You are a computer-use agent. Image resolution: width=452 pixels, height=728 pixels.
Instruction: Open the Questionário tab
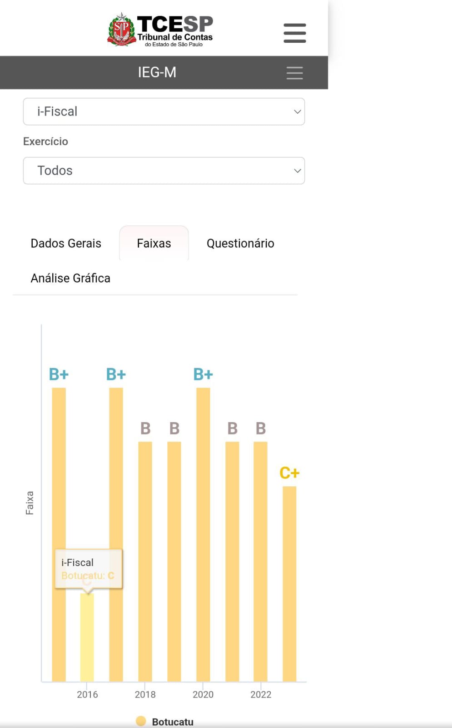[x=240, y=243]
